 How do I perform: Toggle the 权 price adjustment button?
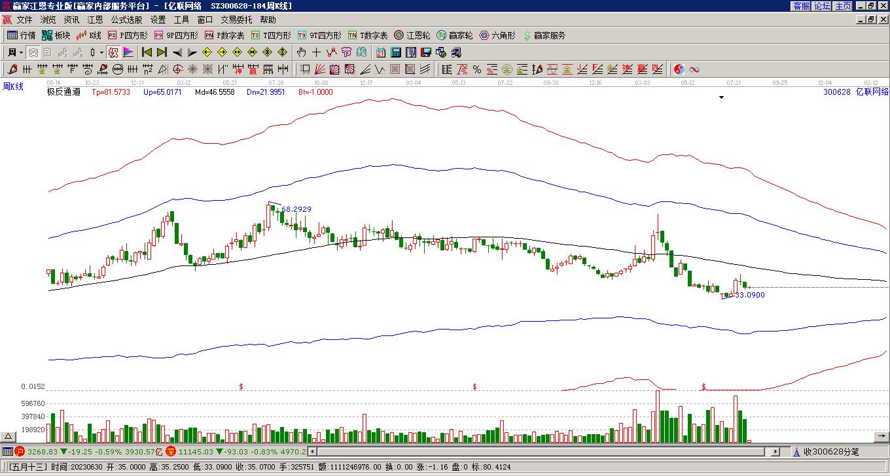pyautogui.click(x=113, y=52)
